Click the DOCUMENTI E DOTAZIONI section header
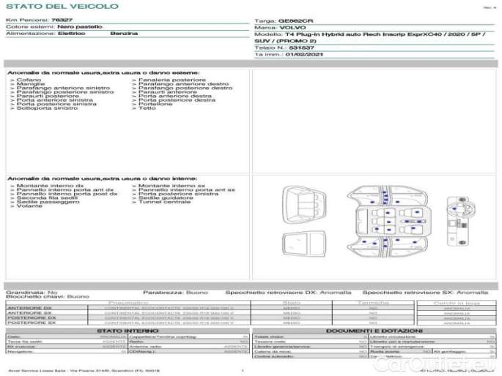This screenshot has height=376, width=502. [374, 331]
